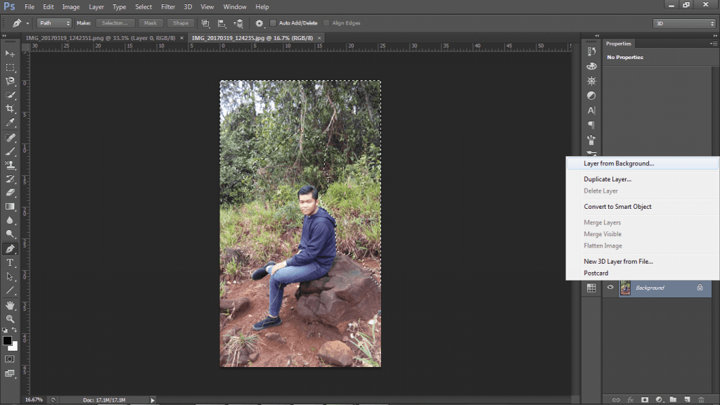Select the Move tool
Viewport: 720px width, 405px height.
[x=10, y=53]
